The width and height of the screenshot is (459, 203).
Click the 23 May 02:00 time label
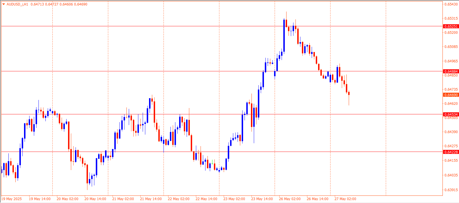234,199
